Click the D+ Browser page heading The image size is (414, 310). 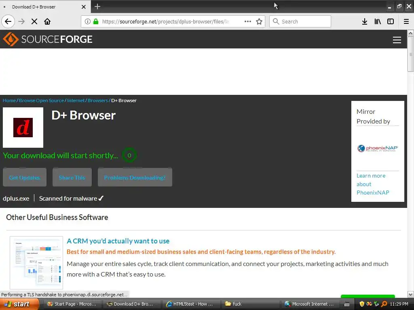pyautogui.click(x=83, y=115)
